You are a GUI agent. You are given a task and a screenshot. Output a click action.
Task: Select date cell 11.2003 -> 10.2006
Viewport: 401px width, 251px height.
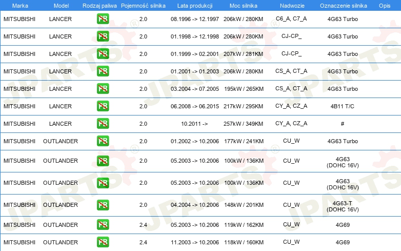click(x=195, y=242)
